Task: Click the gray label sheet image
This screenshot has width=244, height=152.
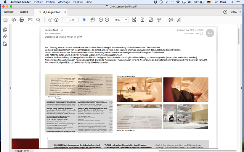Action: pos(79,116)
